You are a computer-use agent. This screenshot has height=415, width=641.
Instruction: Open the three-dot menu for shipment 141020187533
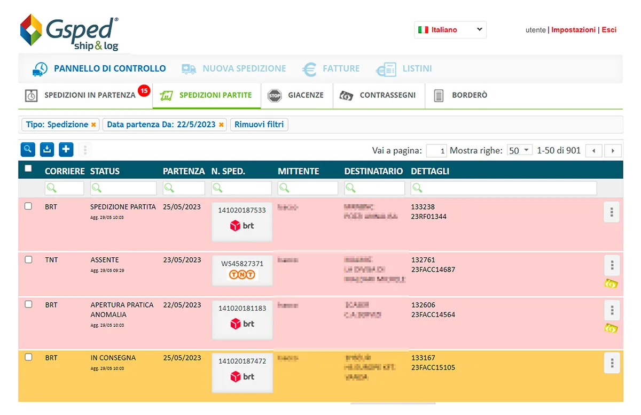point(612,212)
